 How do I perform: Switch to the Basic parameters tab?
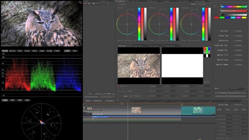point(221,89)
